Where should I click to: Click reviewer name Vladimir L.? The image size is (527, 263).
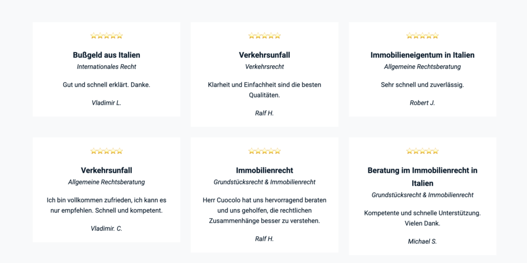pos(107,103)
